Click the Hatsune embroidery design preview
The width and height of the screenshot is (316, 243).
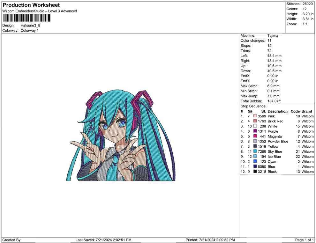click(x=121, y=136)
